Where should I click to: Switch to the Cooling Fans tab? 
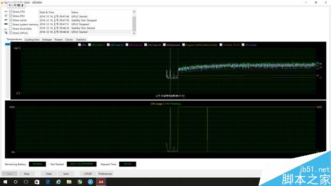32,40
